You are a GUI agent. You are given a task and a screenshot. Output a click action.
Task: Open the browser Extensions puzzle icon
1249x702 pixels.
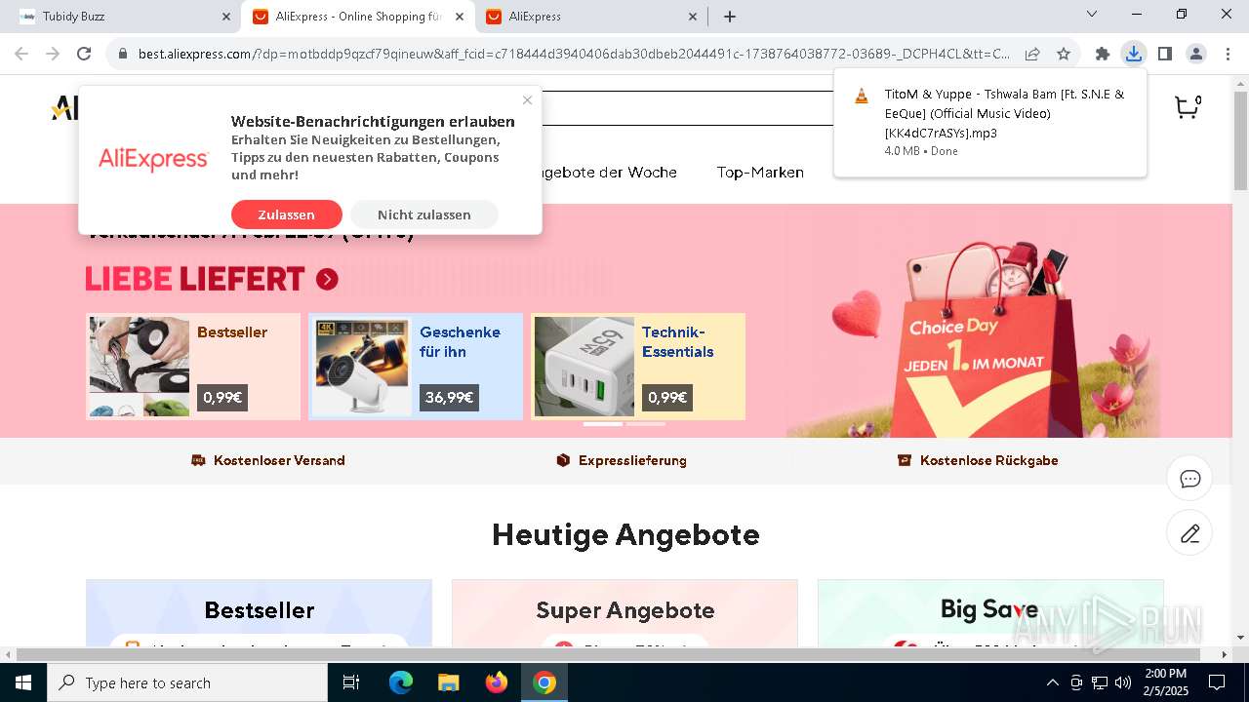click(1103, 54)
